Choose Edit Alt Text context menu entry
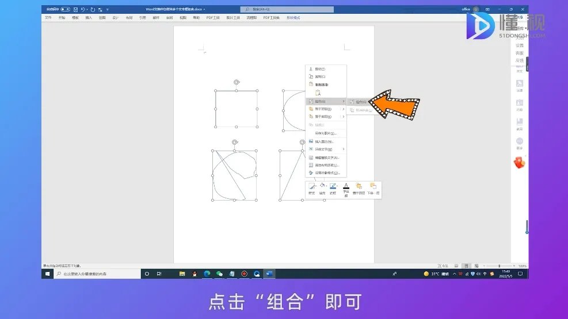 326,157
